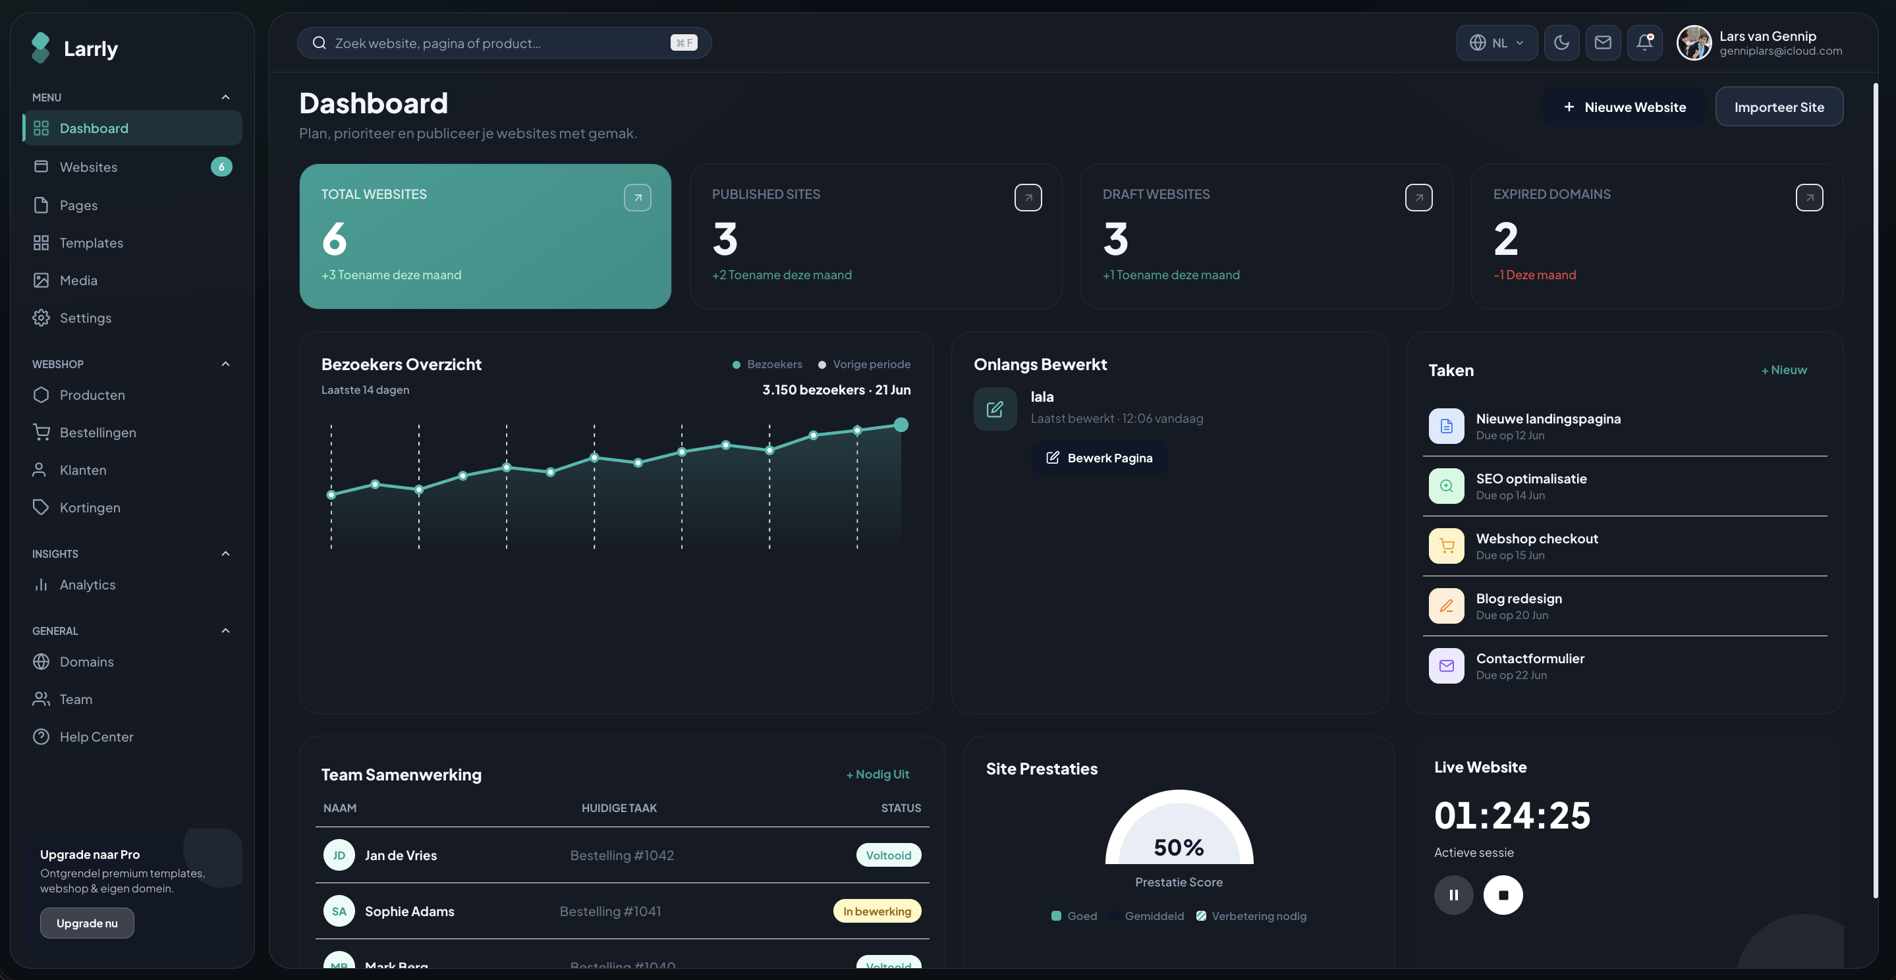Click the Websites count badge 6
The image size is (1896, 980).
(221, 167)
